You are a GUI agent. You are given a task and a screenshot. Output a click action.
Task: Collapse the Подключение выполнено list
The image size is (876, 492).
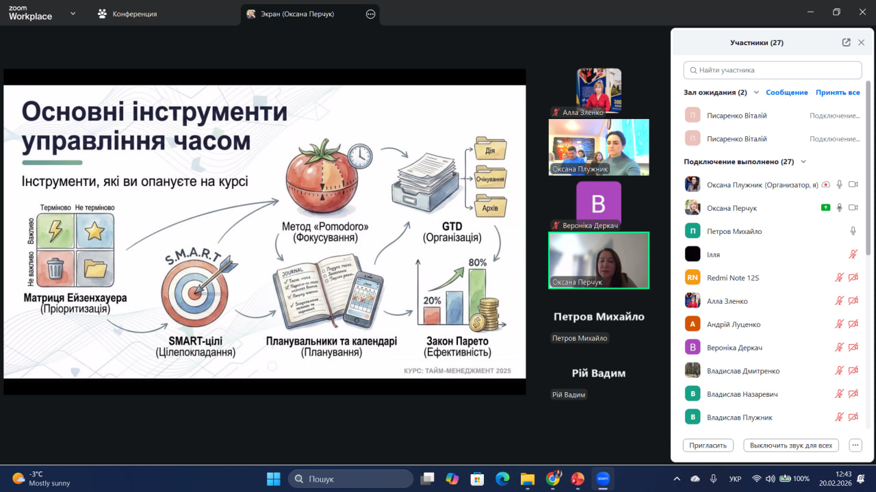point(803,162)
